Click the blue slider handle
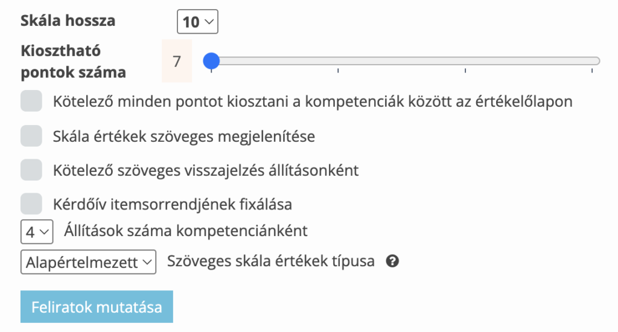This screenshot has width=618, height=332. 211,60
